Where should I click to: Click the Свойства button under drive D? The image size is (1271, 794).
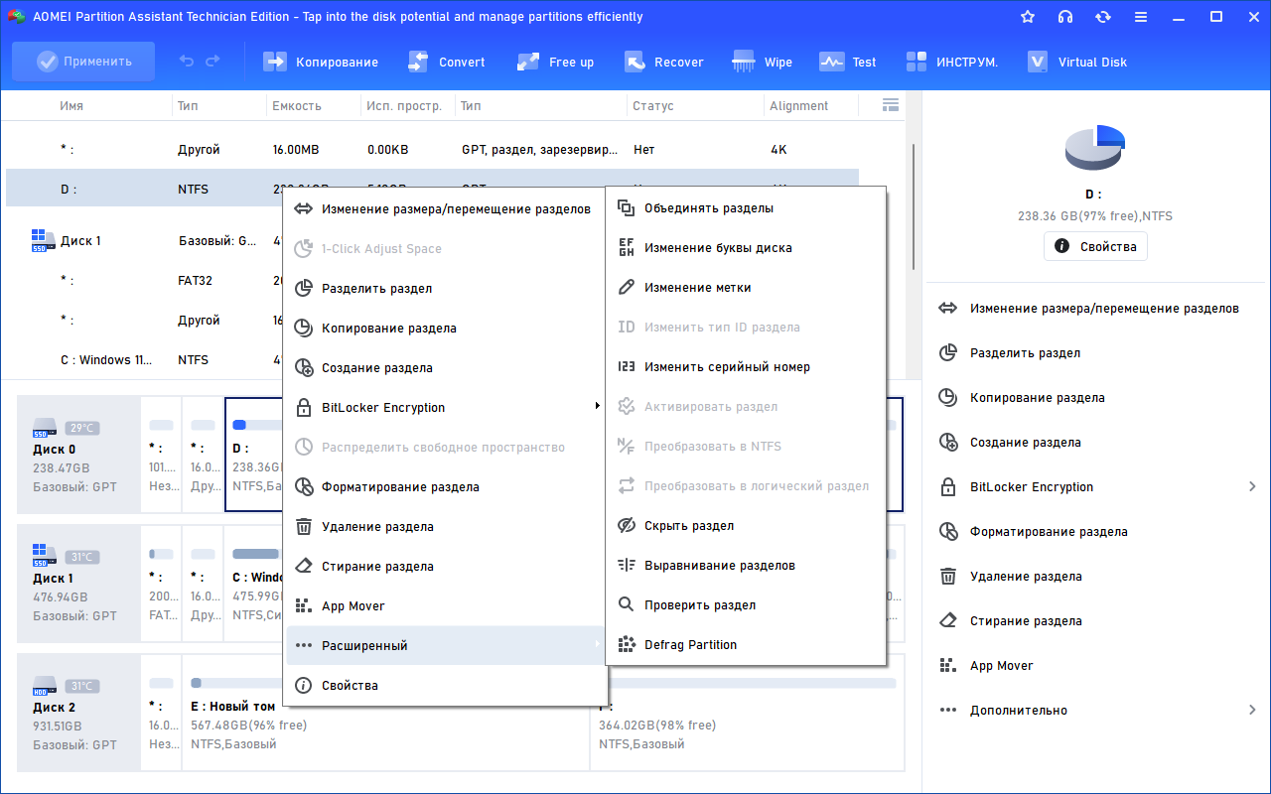point(1095,246)
